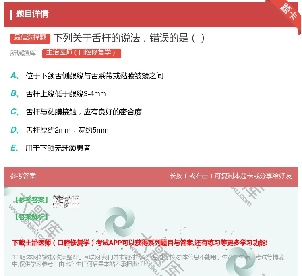Open the 主治医师（口腔修复学）question bank tag
Screen dimensions: 302x276
[x=81, y=53]
